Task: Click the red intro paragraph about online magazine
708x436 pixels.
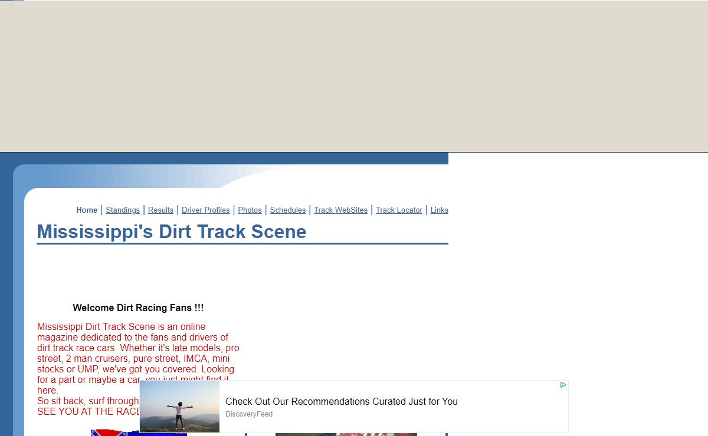Action: [137, 348]
